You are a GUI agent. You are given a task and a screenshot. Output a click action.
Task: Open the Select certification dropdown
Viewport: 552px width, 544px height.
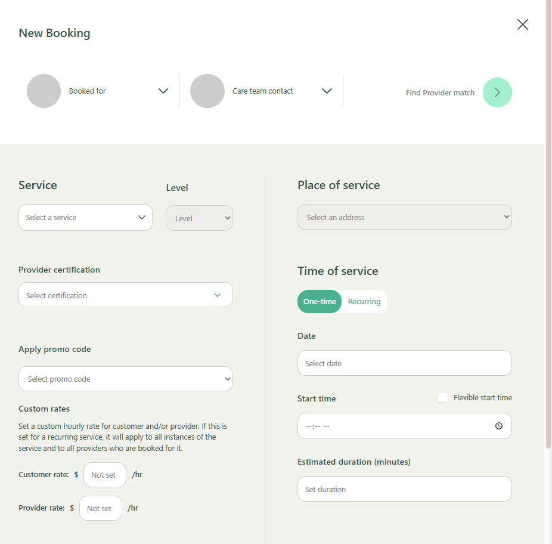(x=125, y=295)
